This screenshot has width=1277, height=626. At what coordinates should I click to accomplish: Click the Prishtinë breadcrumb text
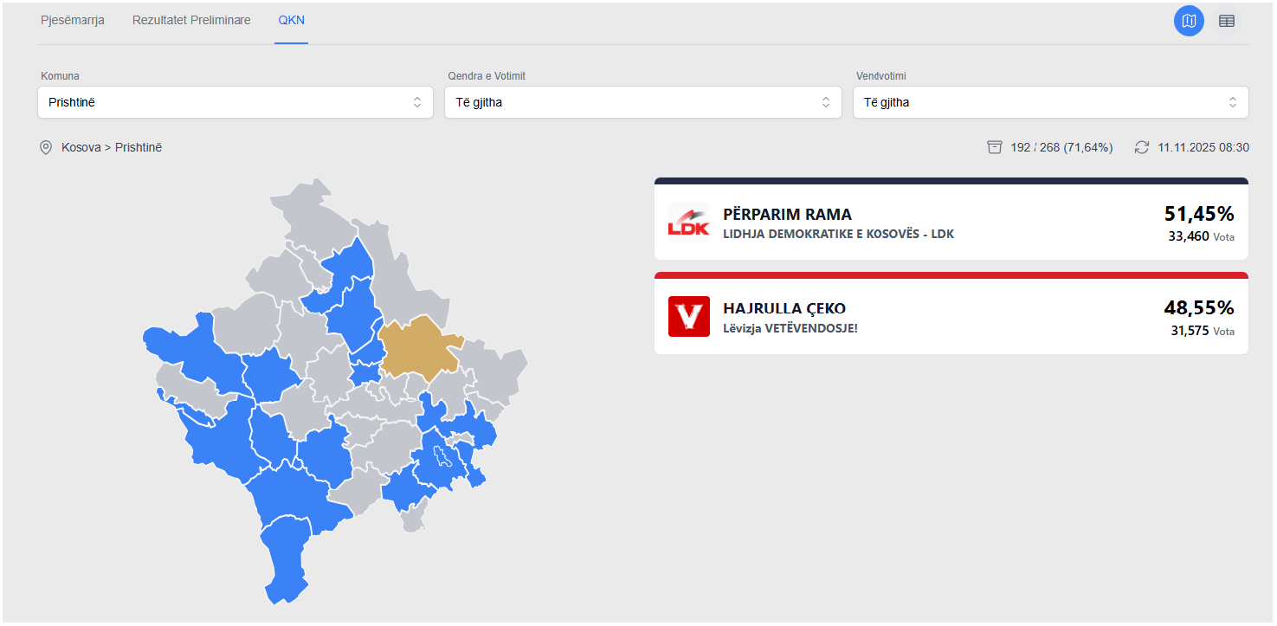[139, 147]
